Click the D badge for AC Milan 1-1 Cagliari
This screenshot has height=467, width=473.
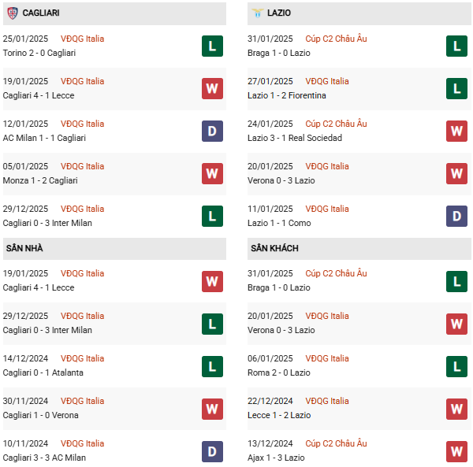[x=212, y=131]
